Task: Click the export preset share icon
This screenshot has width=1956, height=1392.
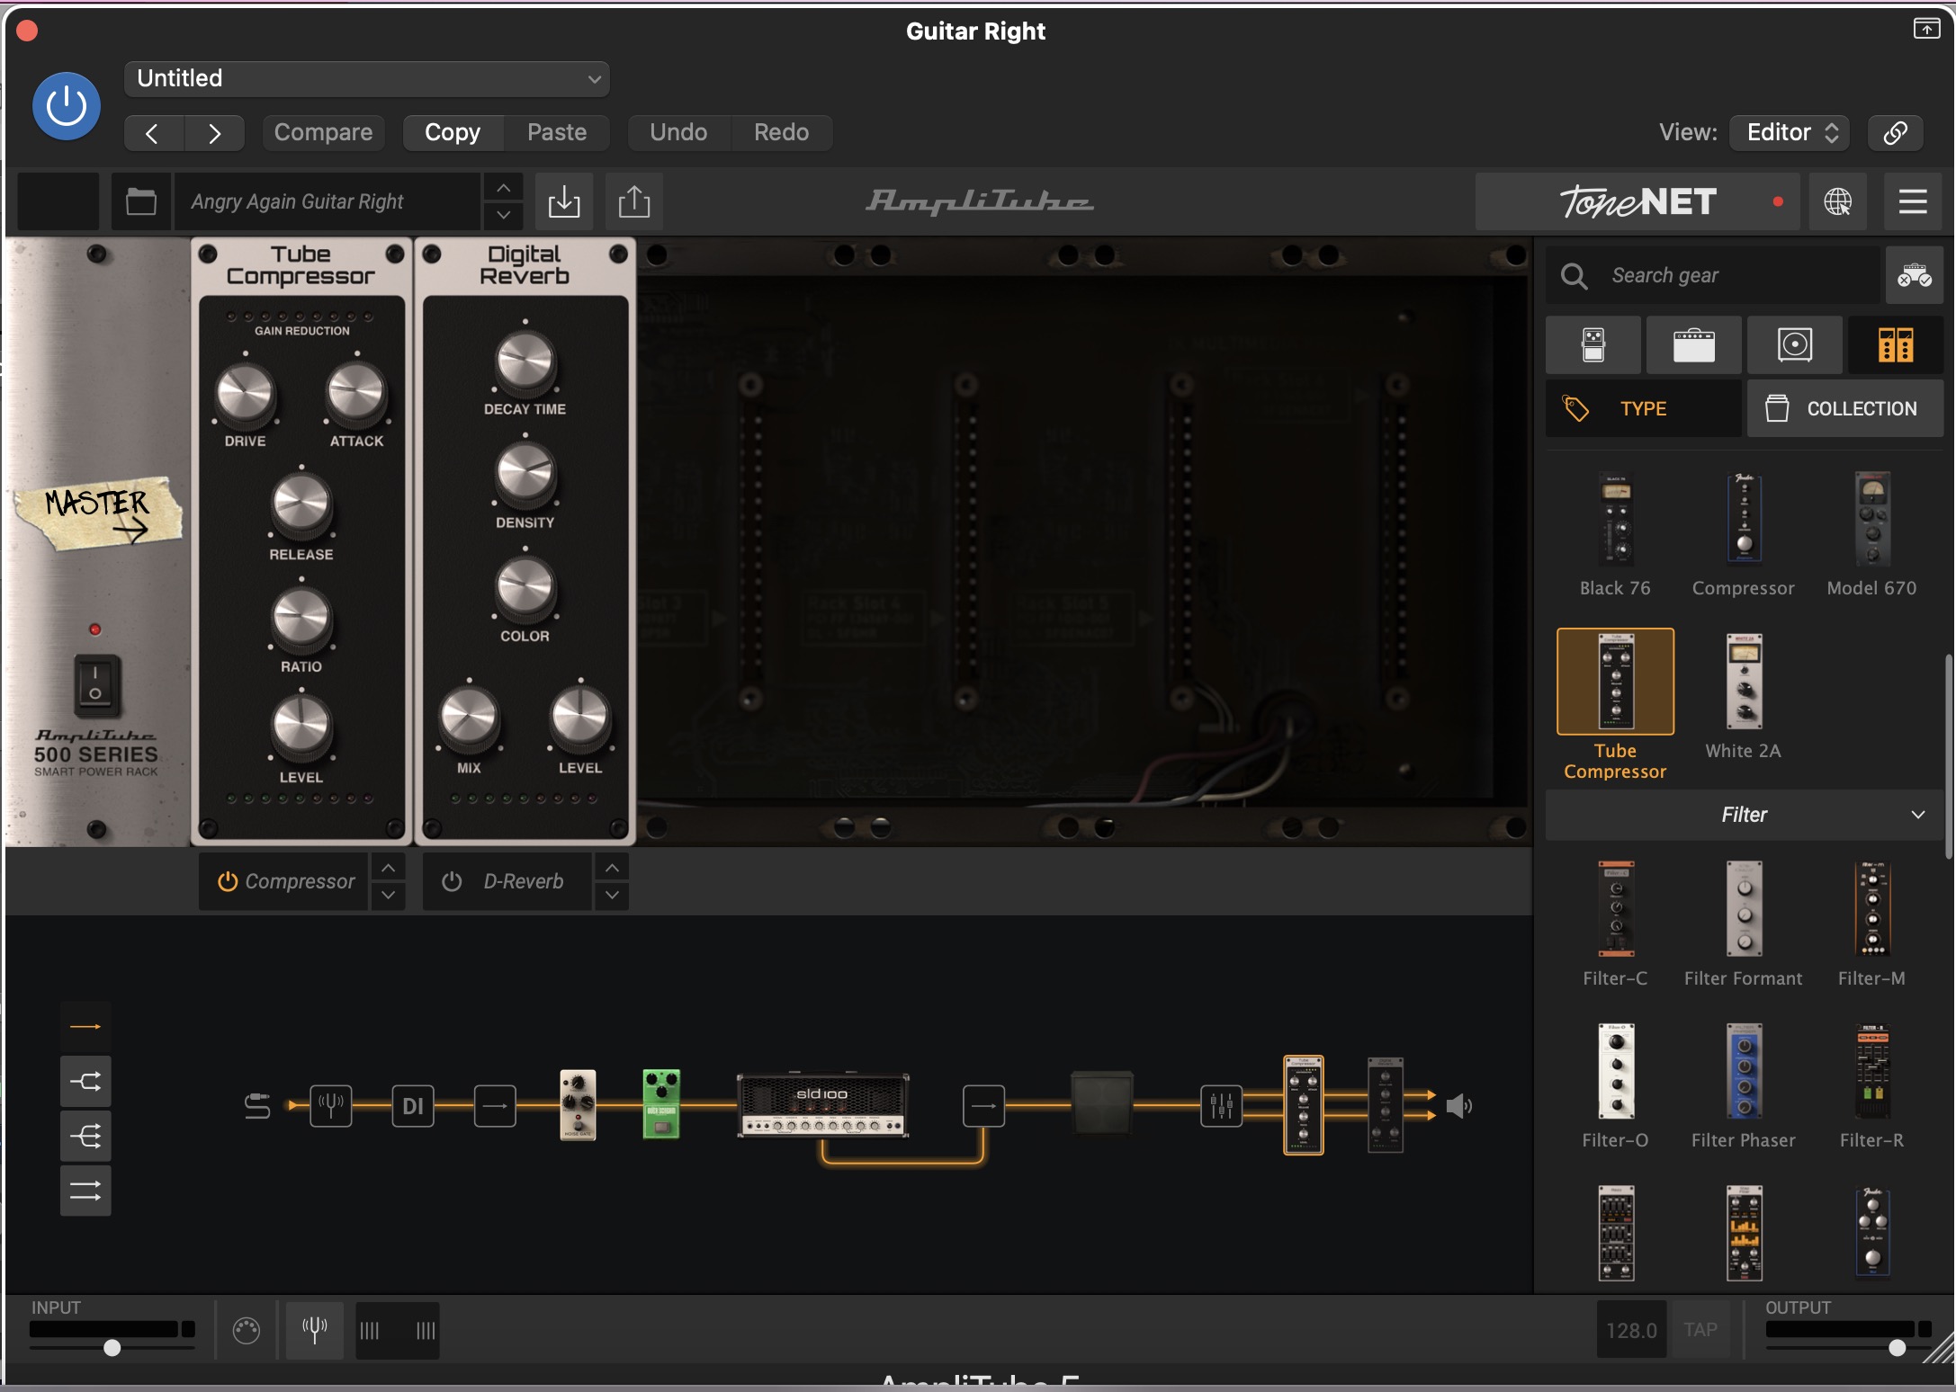Action: 634,201
